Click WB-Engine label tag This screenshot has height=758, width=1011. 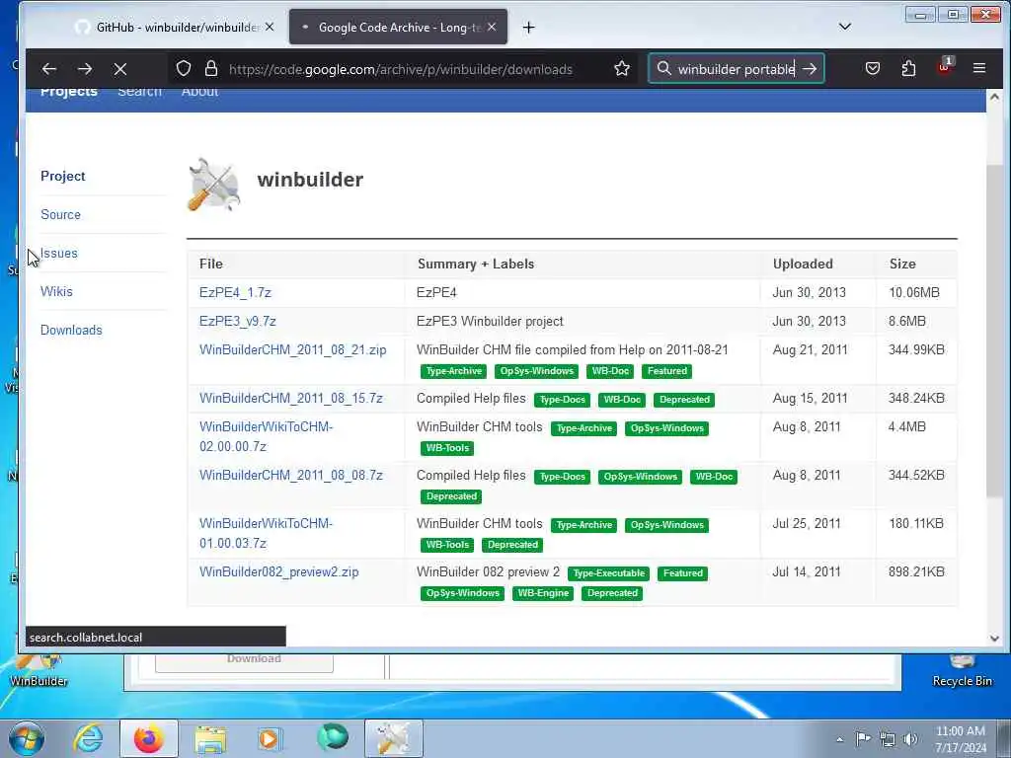point(543,593)
